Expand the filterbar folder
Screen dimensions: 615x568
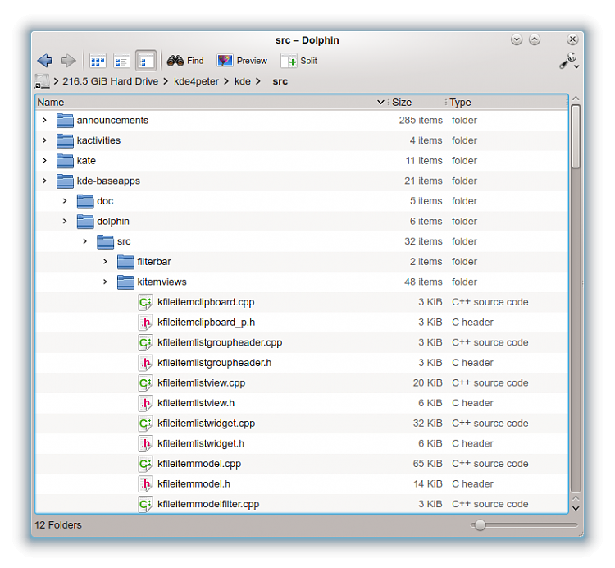tap(105, 262)
